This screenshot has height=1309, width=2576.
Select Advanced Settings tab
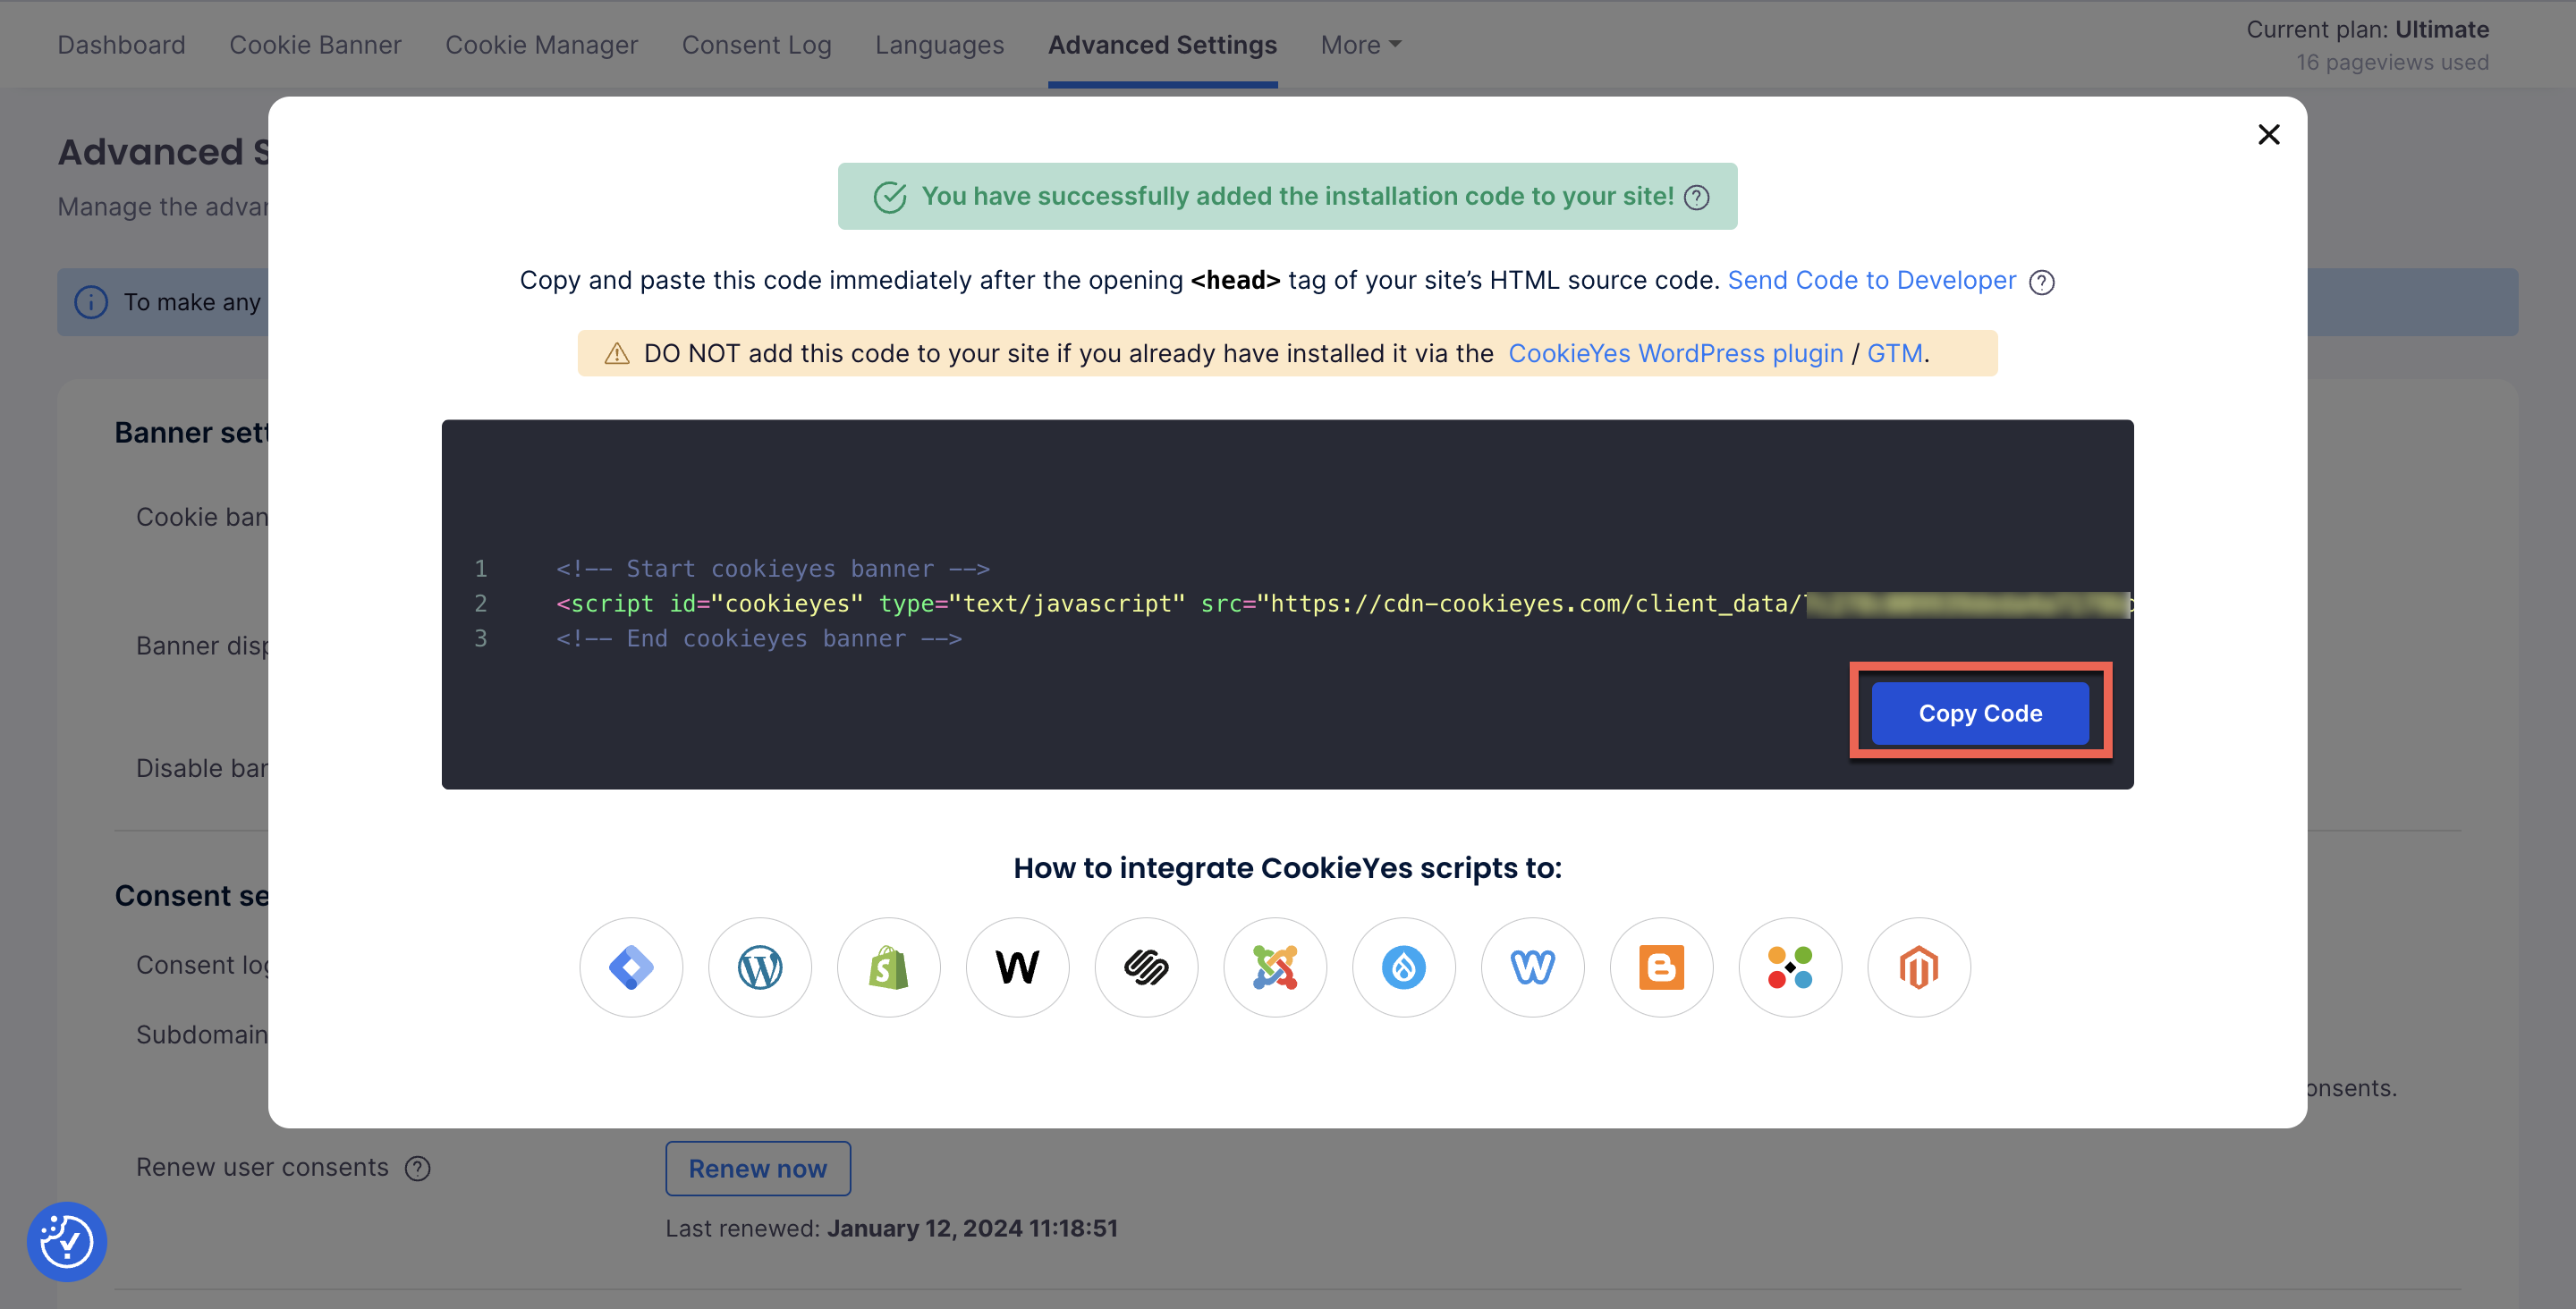click(1162, 45)
